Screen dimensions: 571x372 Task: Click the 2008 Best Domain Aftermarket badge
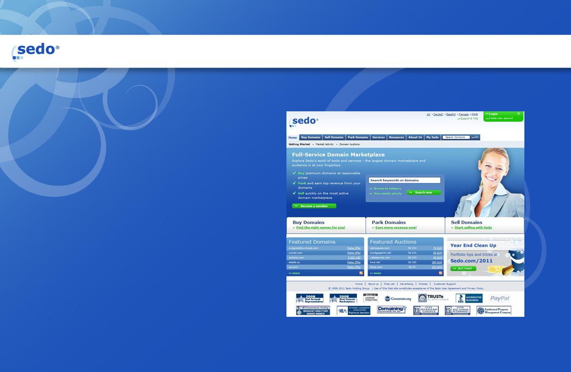[x=457, y=311]
